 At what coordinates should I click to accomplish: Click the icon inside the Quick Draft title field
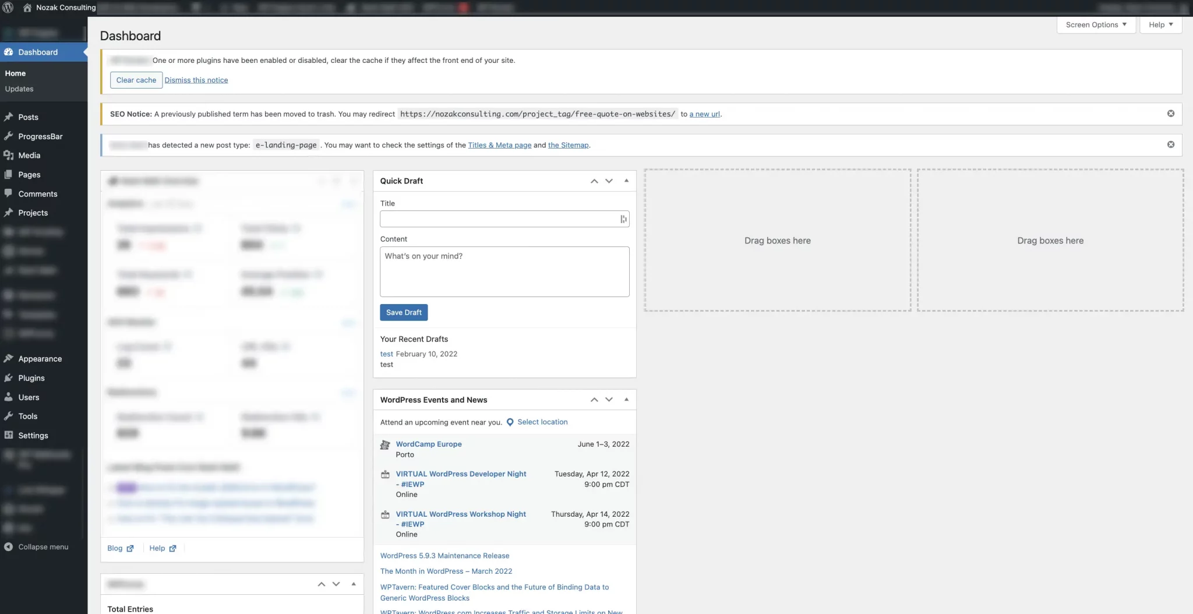[623, 219]
